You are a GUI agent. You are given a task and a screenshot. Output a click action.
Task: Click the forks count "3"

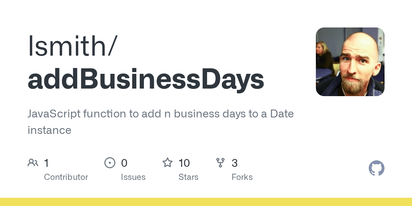coord(234,163)
